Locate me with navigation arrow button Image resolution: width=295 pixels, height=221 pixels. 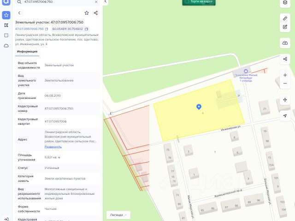[285, 116]
